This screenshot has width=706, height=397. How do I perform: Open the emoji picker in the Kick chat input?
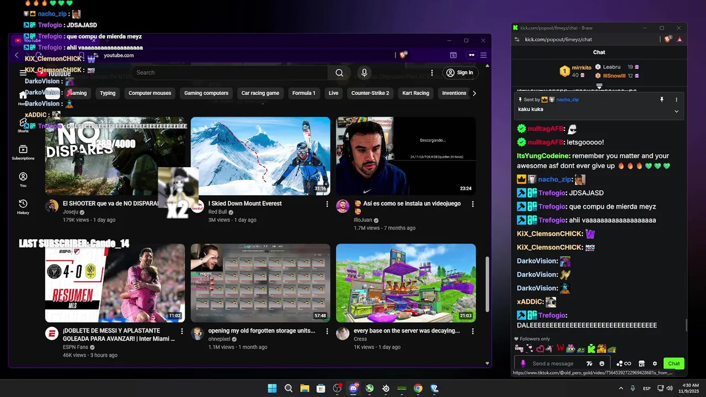[602, 364]
